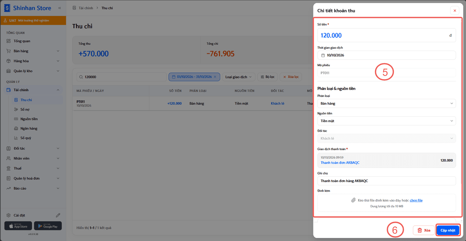Open the Google Play download badge
This screenshot has width=466, height=241.
pos(48,226)
